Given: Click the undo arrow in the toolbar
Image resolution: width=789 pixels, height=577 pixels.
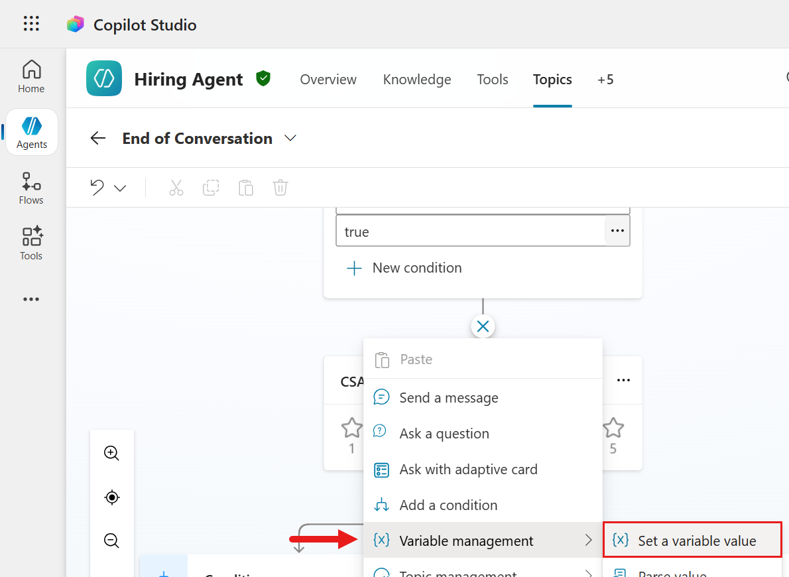Looking at the screenshot, I should [96, 188].
